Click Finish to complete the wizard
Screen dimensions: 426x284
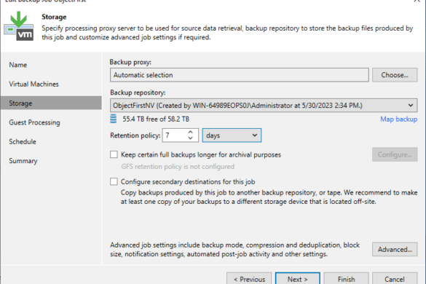point(346,279)
